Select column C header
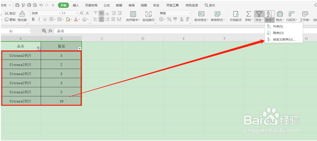Screen dimensions: 317x141 [x=102, y=39]
